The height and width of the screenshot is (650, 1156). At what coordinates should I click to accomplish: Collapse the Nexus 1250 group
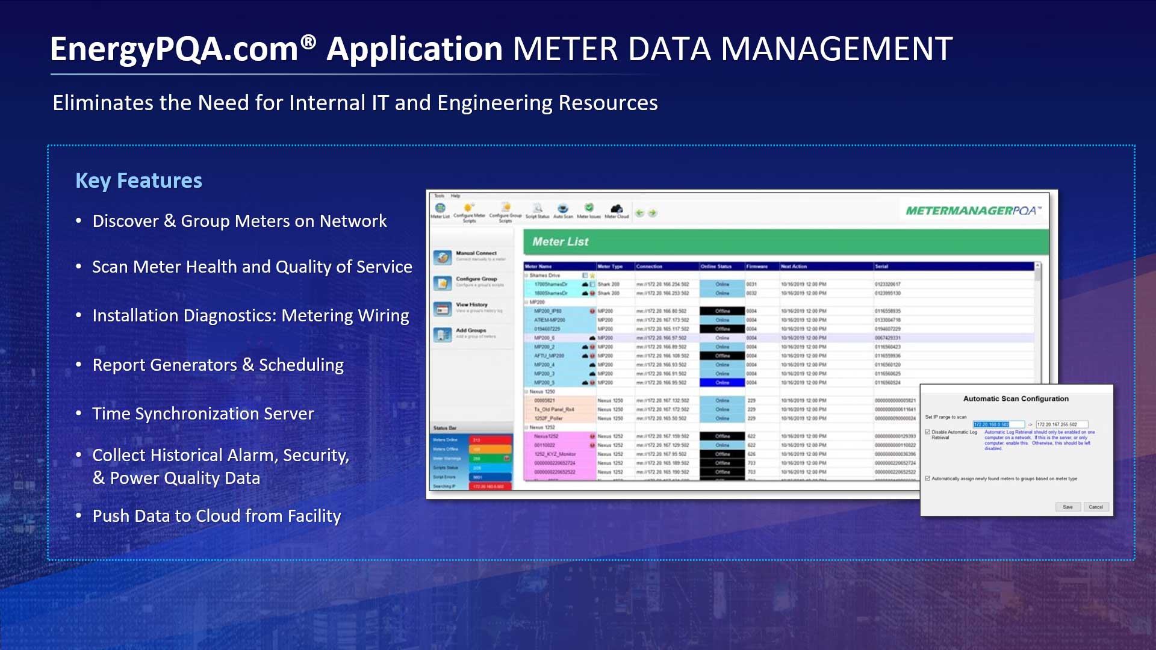point(526,392)
